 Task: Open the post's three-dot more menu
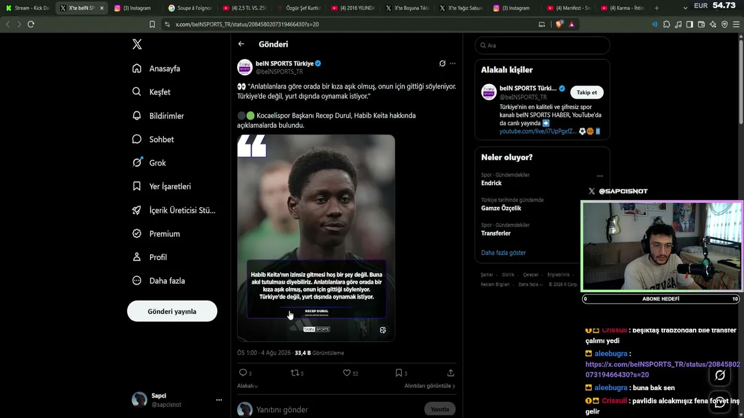(x=453, y=63)
